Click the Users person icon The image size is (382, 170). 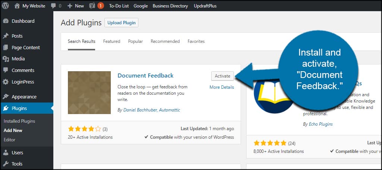pos(6,153)
